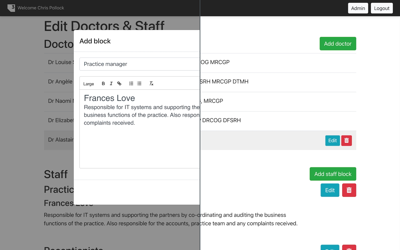The width and height of the screenshot is (400, 250).
Task: Open the Admin page
Action: tap(358, 8)
